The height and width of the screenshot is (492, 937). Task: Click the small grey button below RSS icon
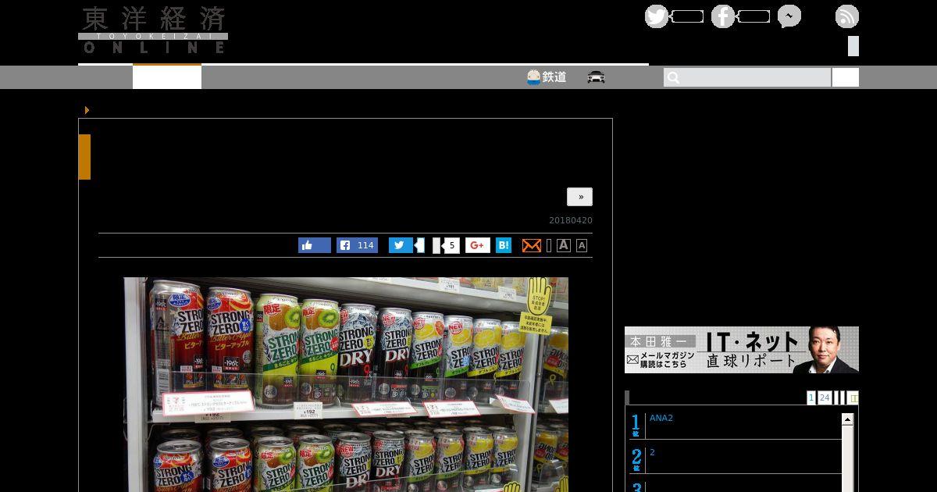pos(853,46)
